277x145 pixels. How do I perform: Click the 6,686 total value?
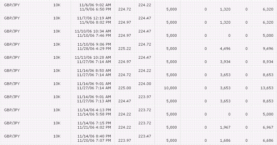(x=268, y=140)
